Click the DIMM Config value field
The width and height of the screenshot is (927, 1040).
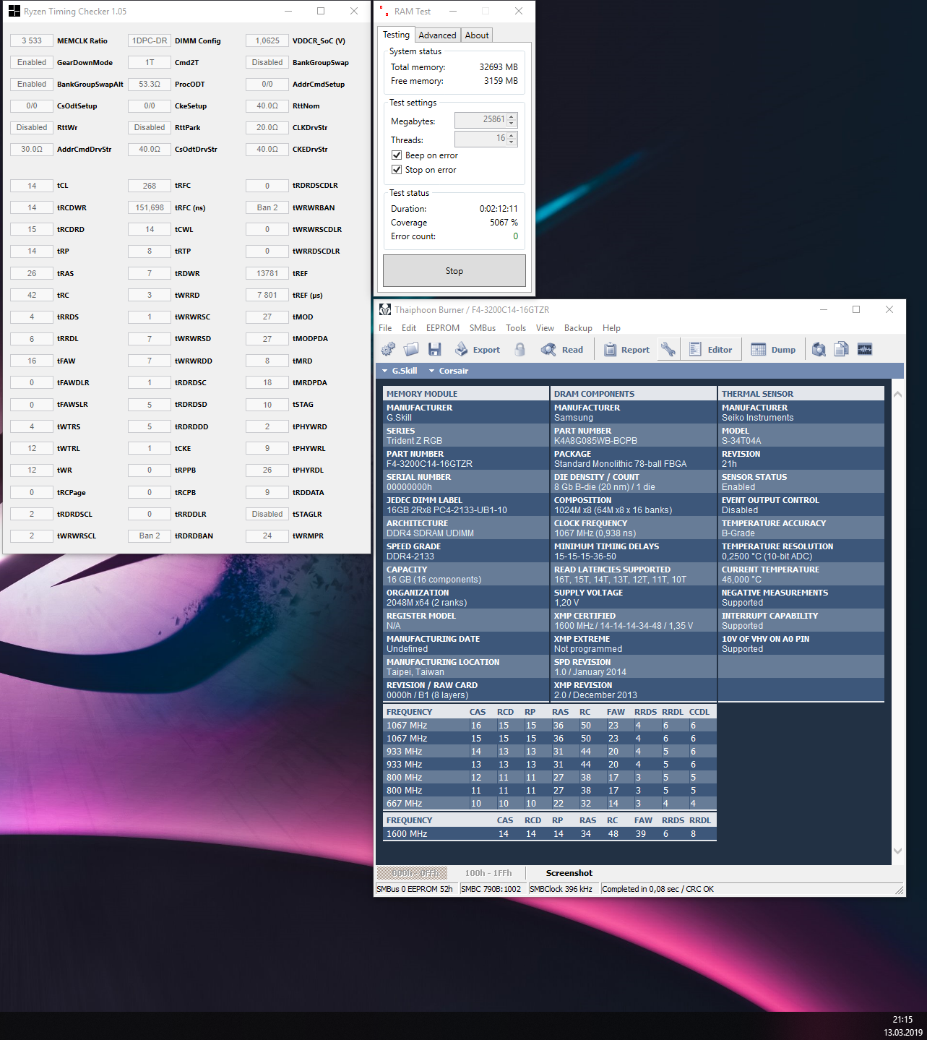150,41
